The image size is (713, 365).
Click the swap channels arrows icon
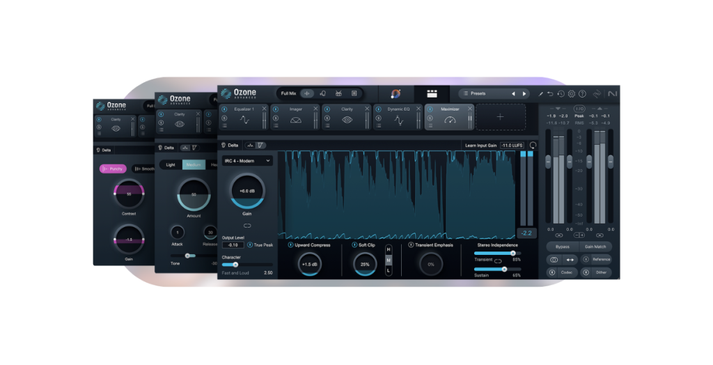(x=570, y=259)
